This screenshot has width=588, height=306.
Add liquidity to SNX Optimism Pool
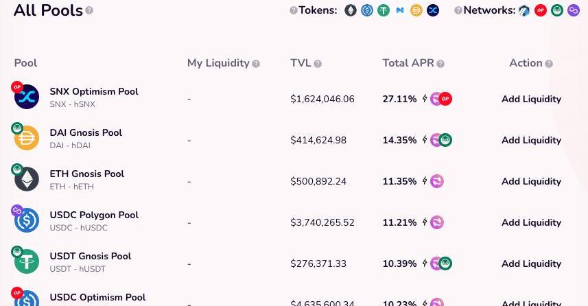coord(531,99)
